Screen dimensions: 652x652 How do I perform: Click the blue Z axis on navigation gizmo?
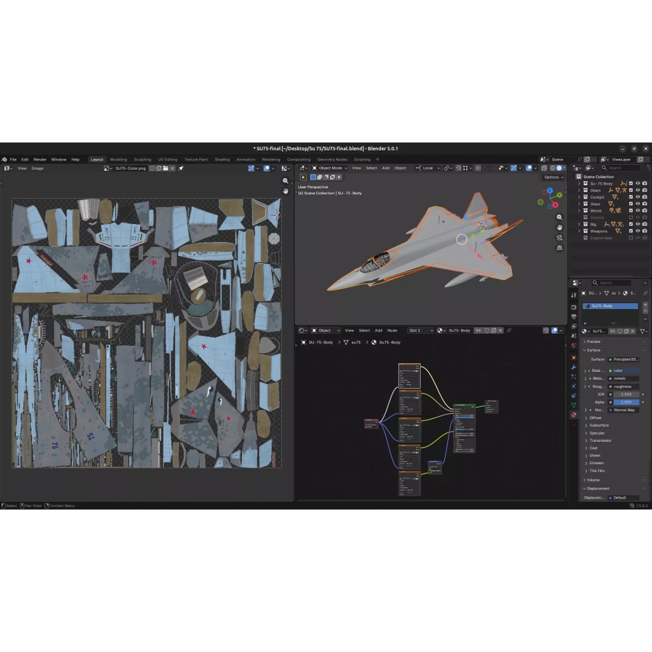(x=550, y=190)
